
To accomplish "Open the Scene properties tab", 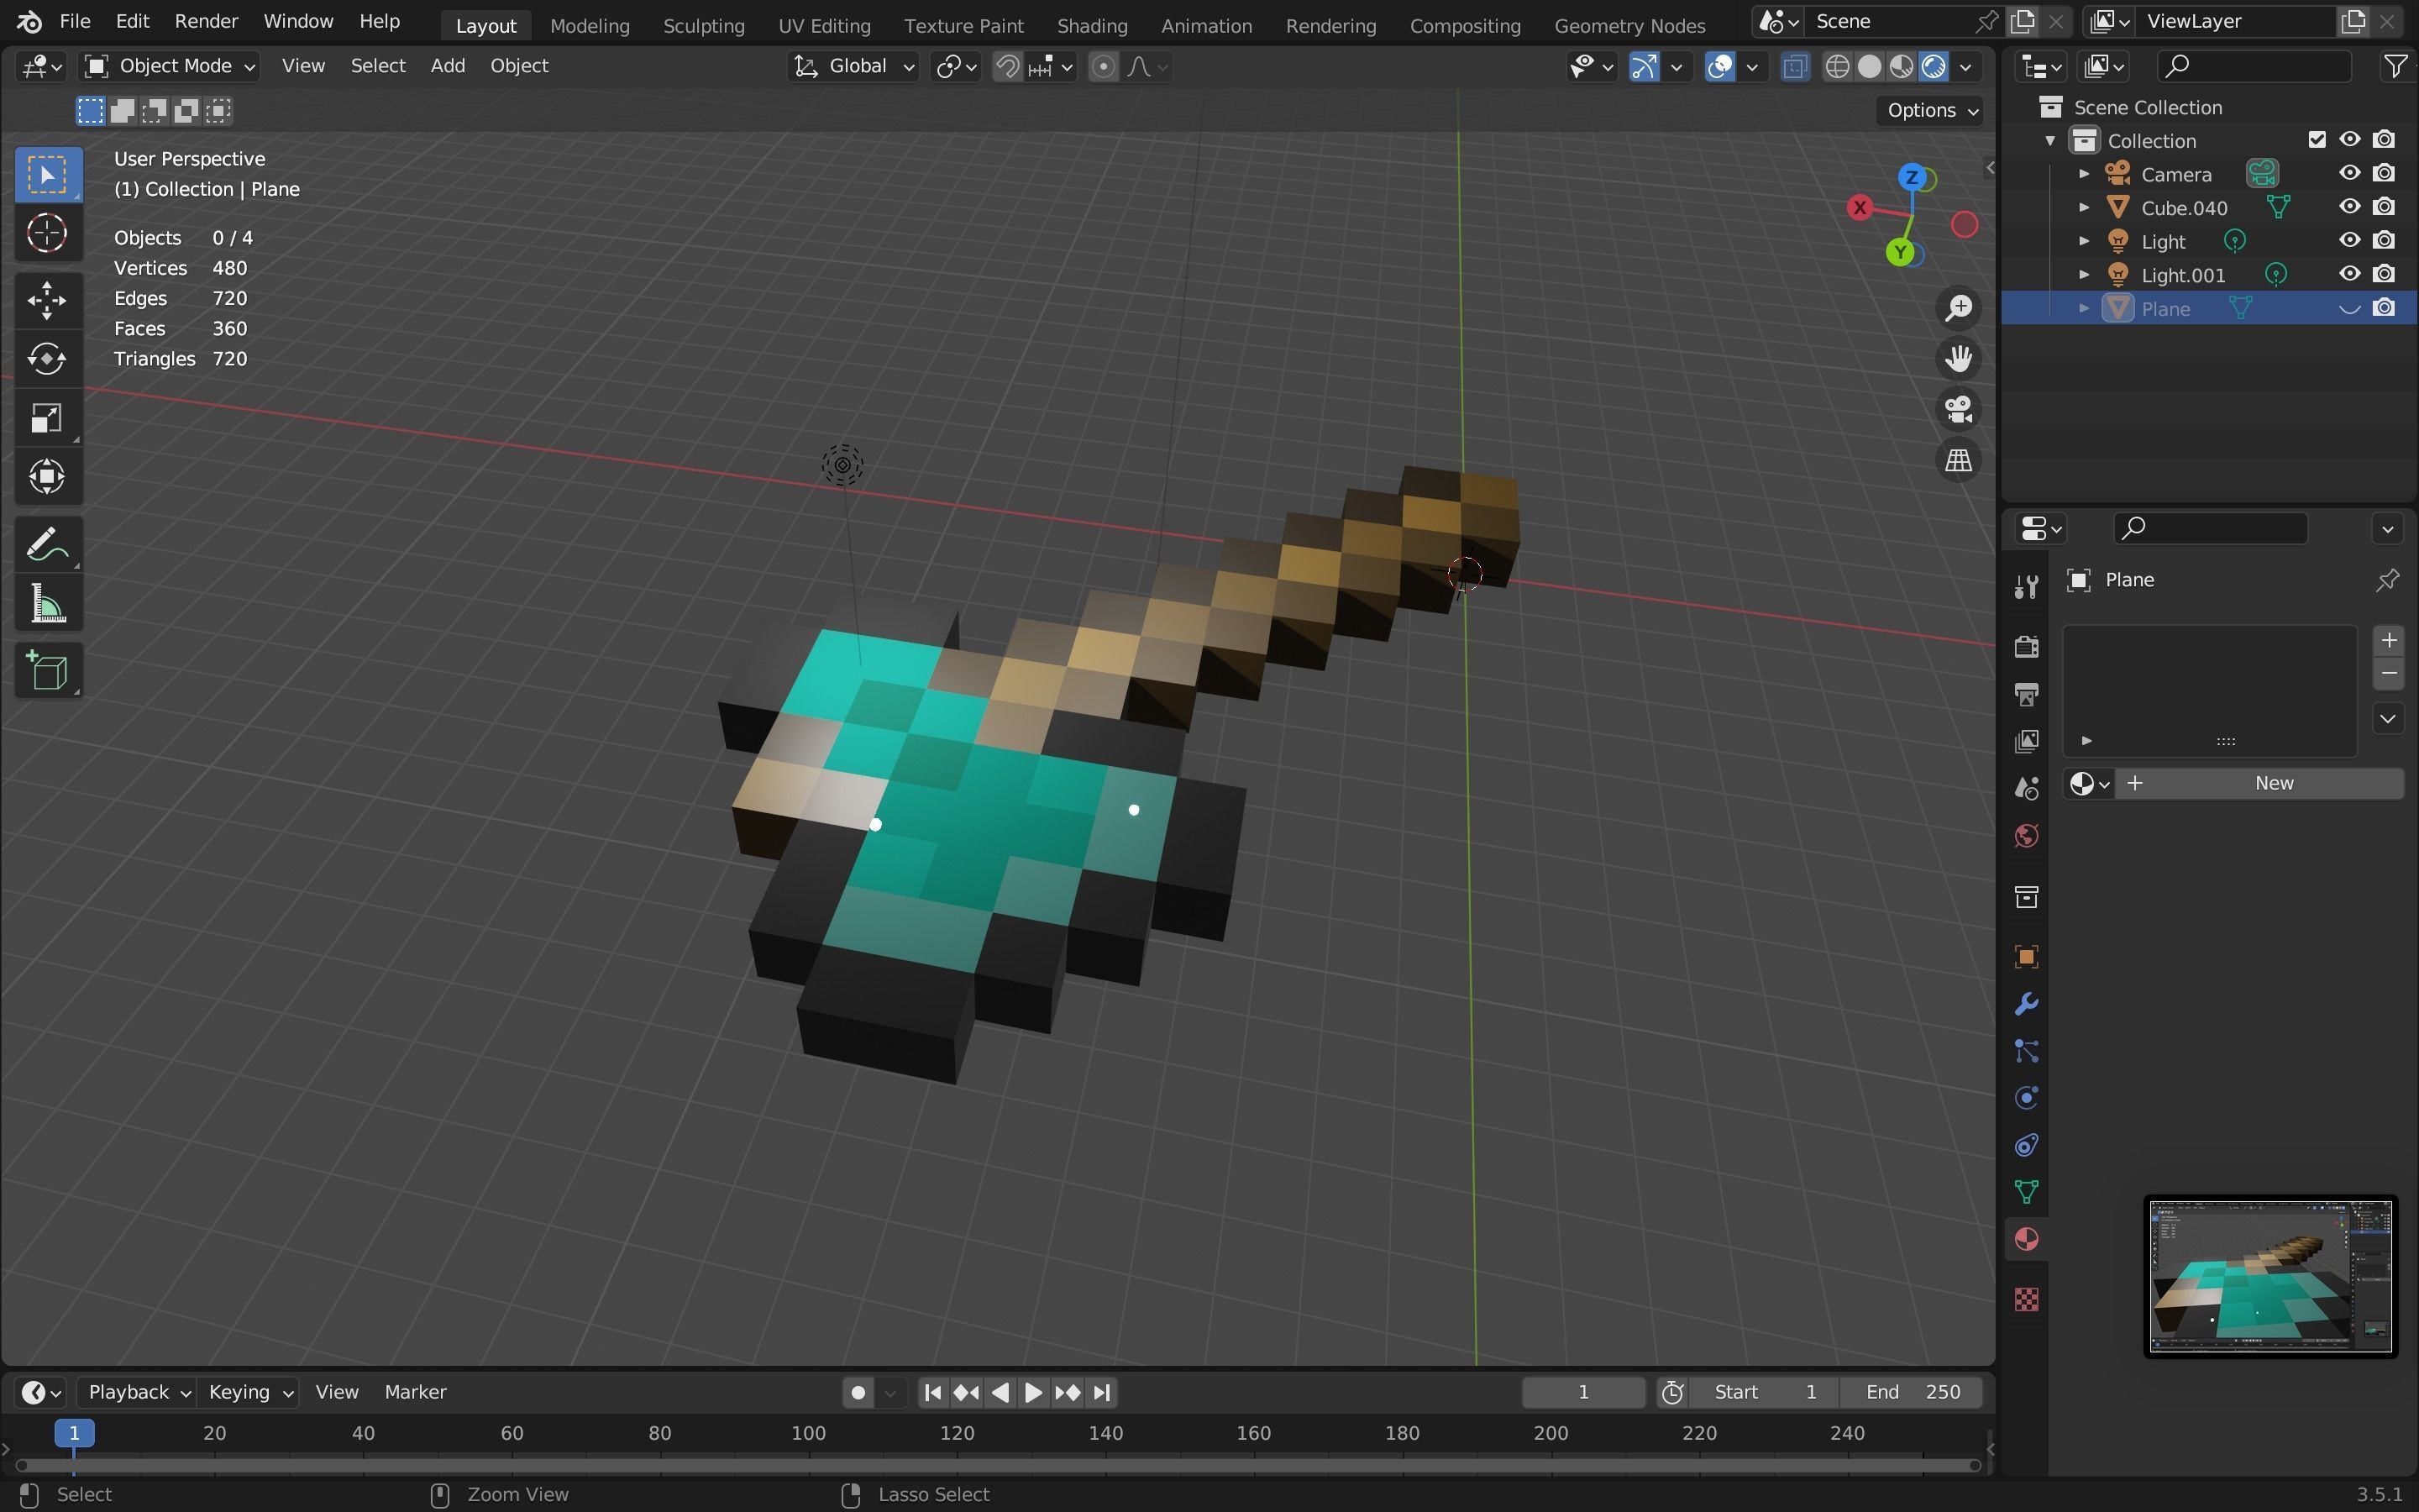I will [2026, 789].
